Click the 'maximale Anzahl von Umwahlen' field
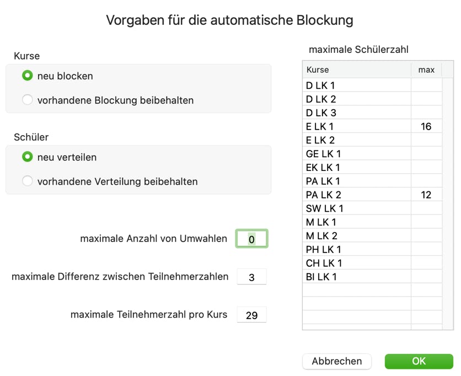 [x=251, y=239]
